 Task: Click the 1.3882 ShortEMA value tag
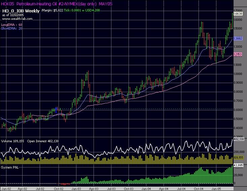click(238, 39)
